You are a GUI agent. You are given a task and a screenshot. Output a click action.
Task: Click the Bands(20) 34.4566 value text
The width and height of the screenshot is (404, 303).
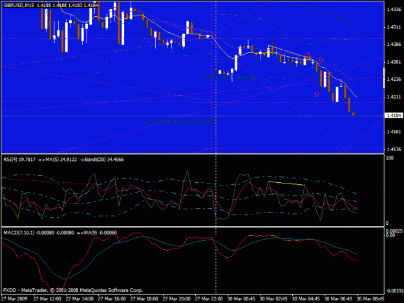tap(104, 160)
